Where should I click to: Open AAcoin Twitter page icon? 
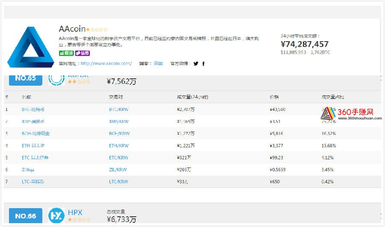[195, 64]
